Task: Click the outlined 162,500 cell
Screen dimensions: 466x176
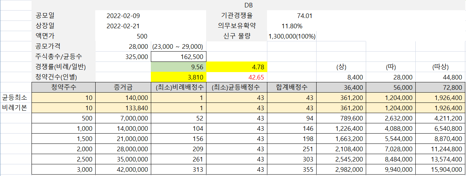Action: point(178,57)
